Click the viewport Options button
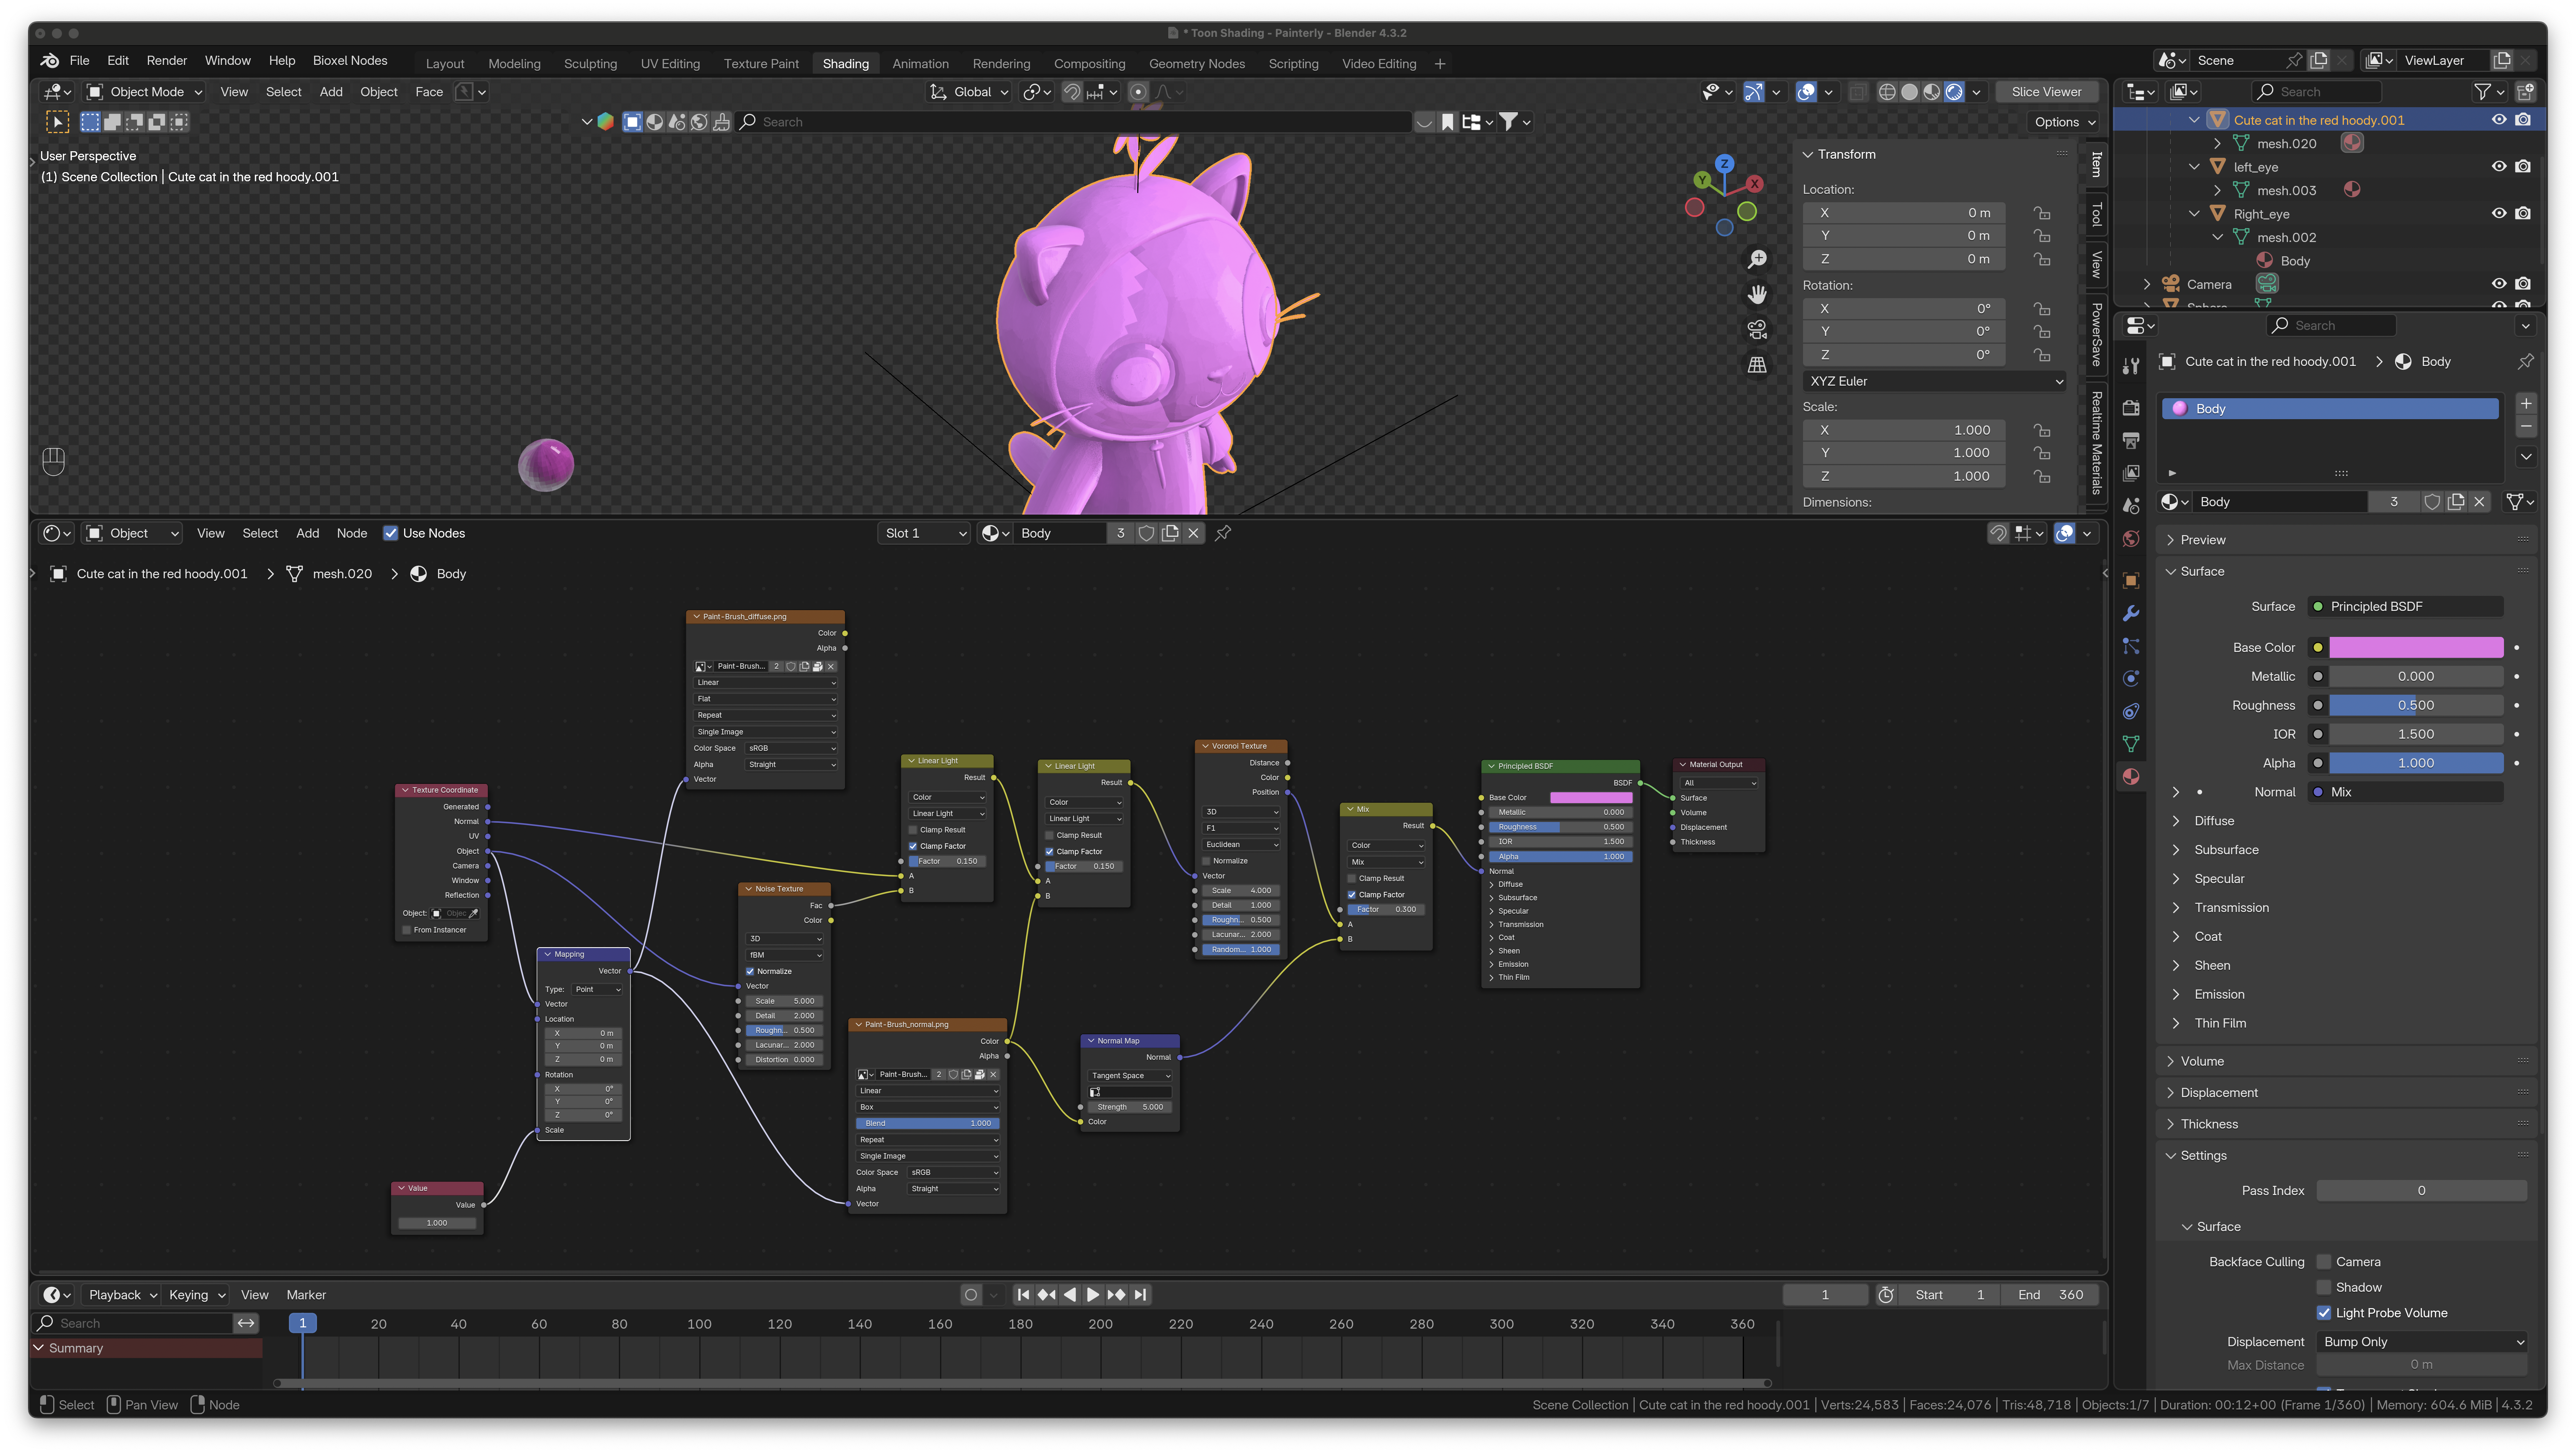2576x1453 pixels. tap(2064, 122)
